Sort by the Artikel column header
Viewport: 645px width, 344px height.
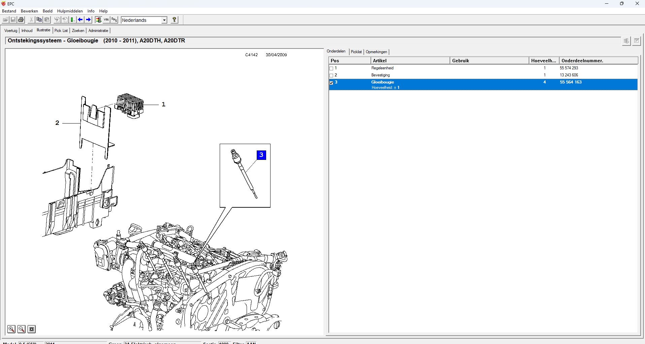[x=410, y=61]
